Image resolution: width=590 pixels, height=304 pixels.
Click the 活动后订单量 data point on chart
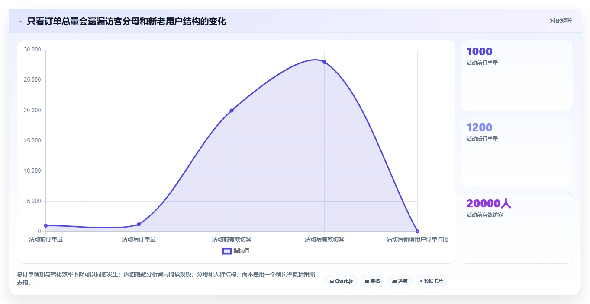tap(139, 224)
